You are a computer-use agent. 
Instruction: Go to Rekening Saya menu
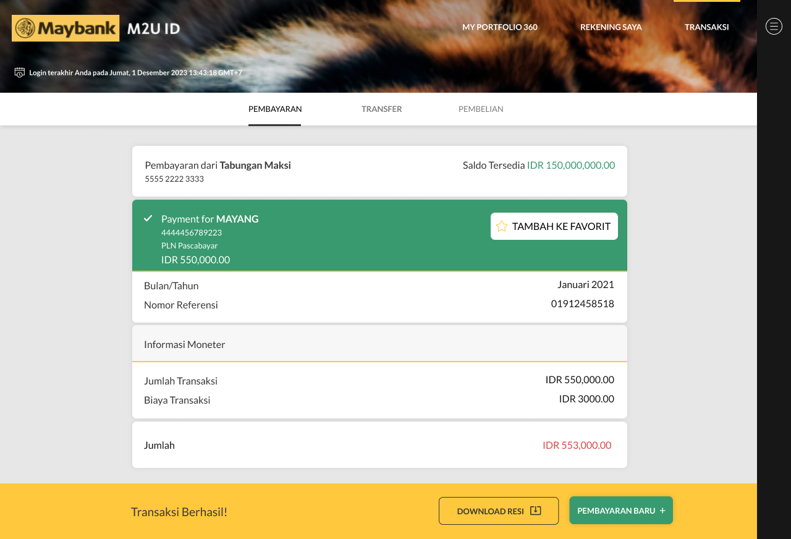[611, 27]
